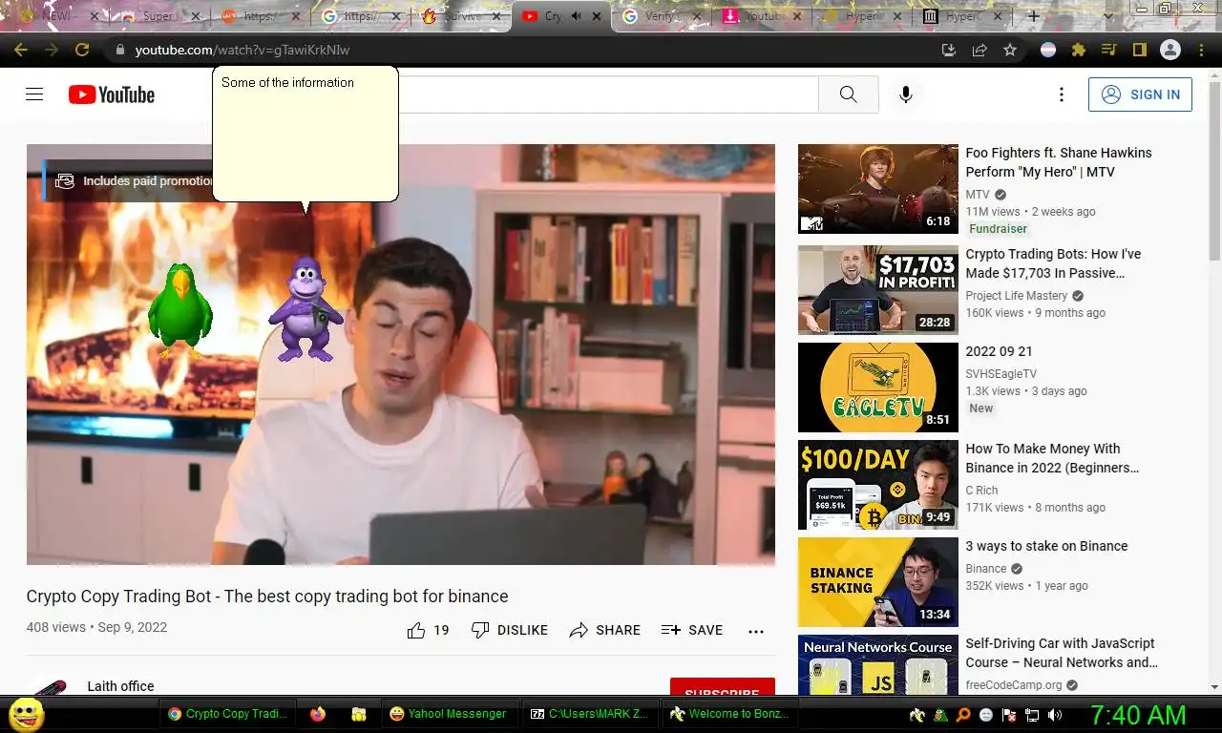Viewport: 1222px width, 733px height.
Task: Mute the tab via speaker icon on tab
Action: pos(576,16)
